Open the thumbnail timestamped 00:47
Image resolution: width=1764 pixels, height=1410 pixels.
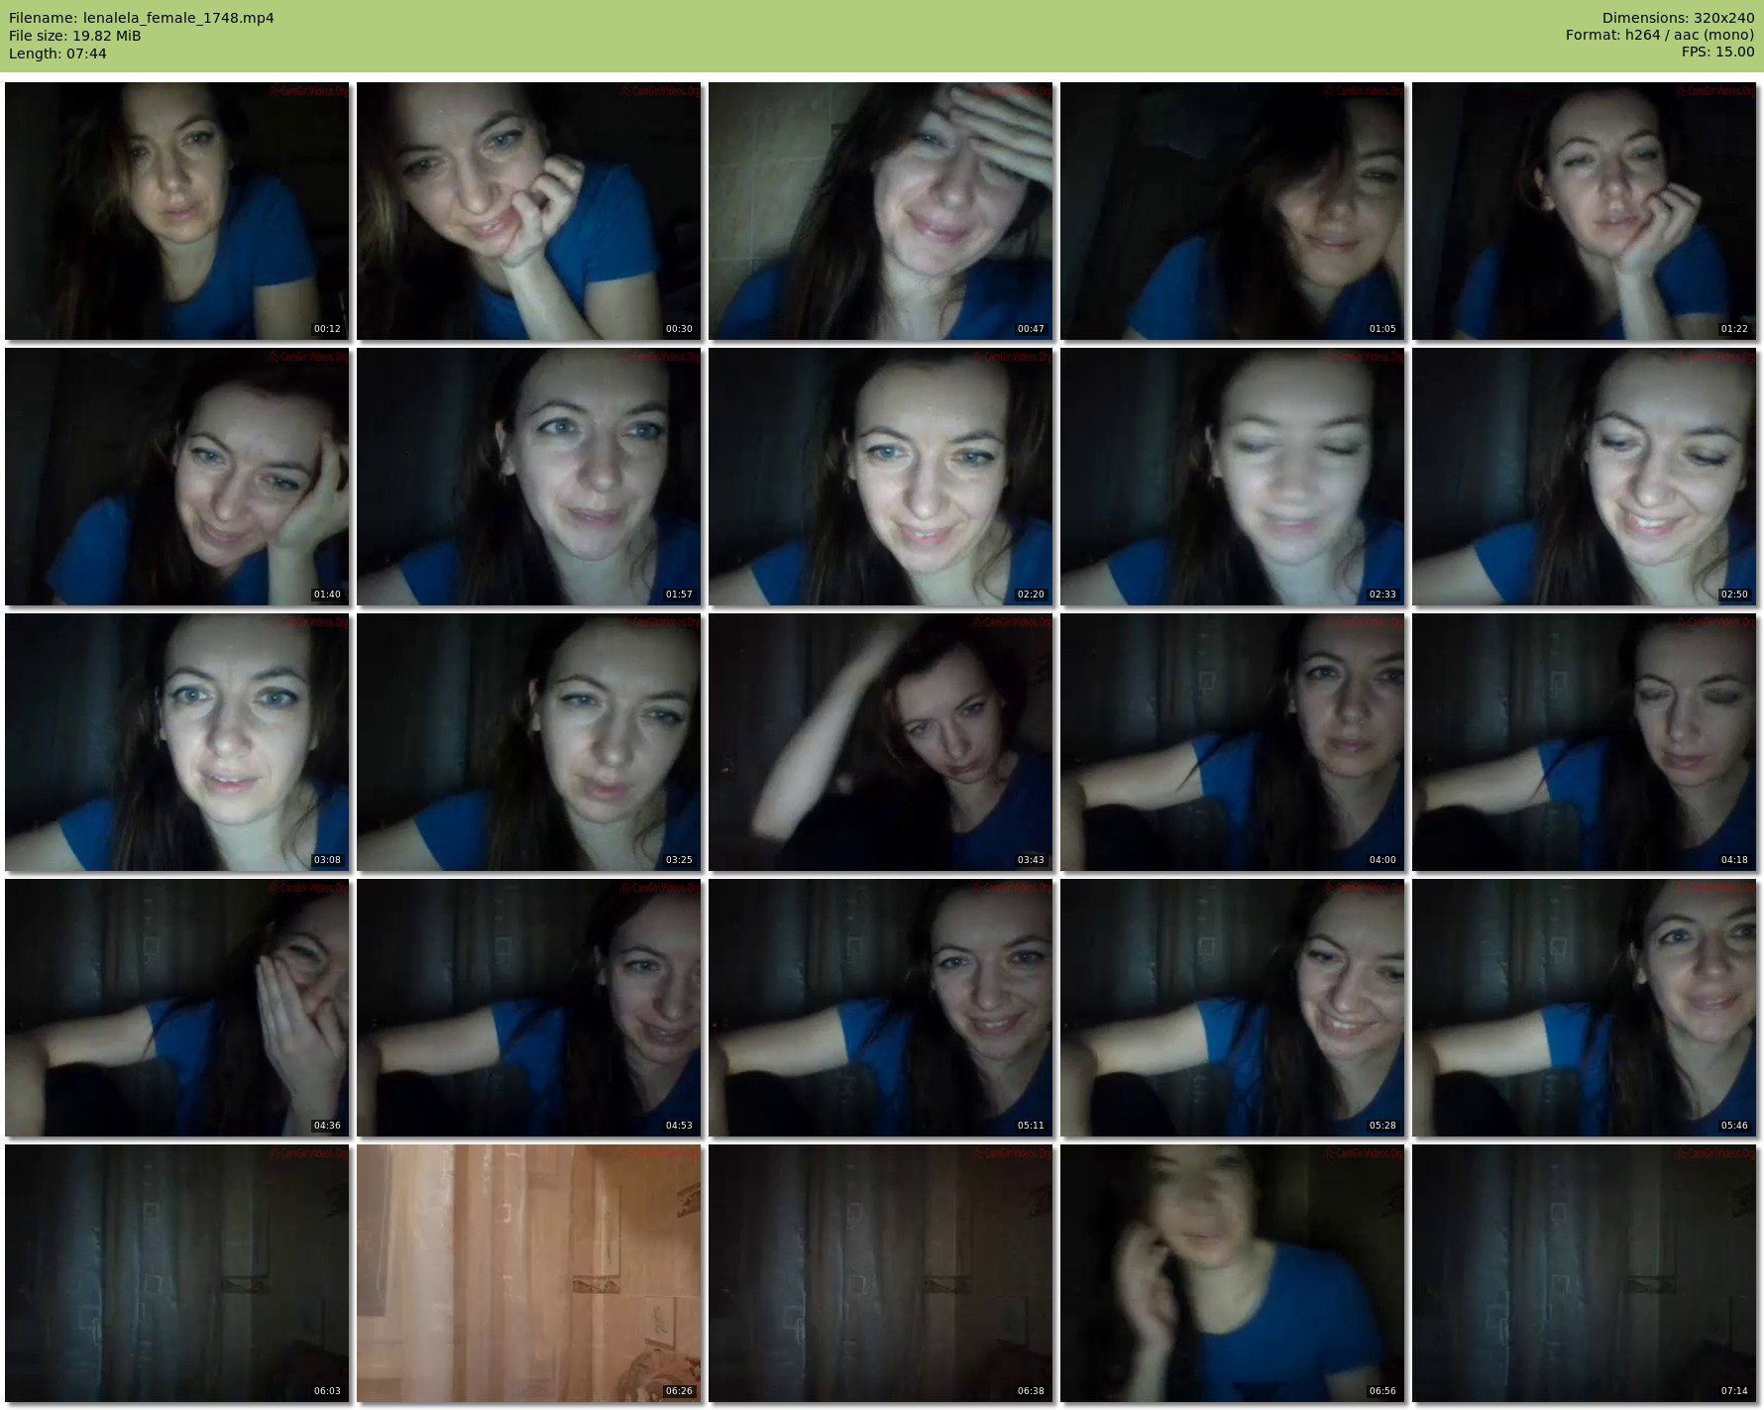[x=881, y=211]
